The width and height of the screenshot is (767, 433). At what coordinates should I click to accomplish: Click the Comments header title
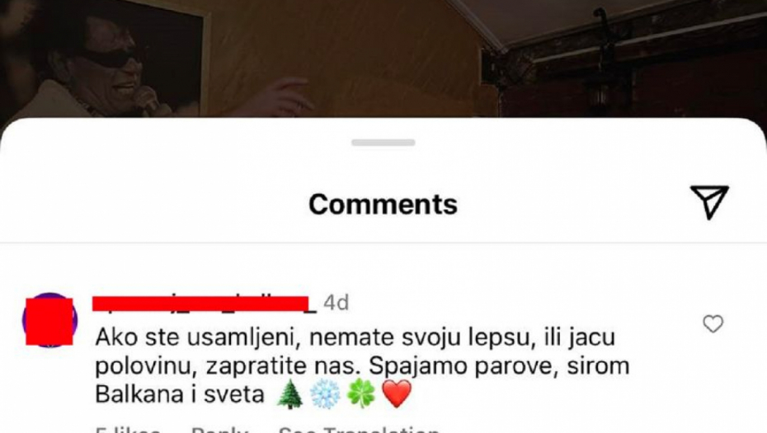(383, 204)
